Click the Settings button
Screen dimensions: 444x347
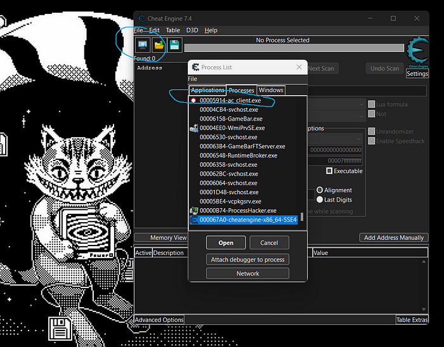pos(417,74)
